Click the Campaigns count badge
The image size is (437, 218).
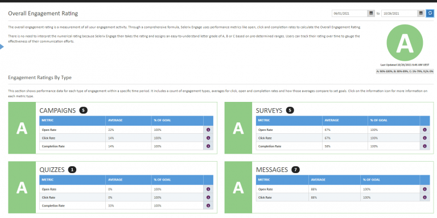point(83,110)
